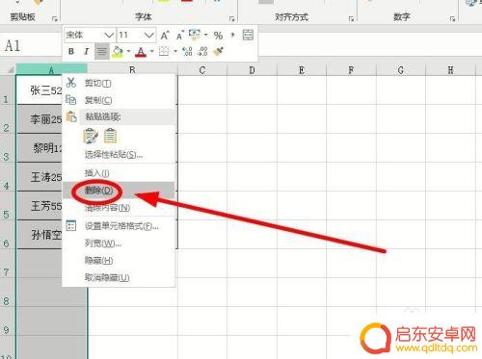
Task: Click the decrease decimal icon
Action: 202,51
